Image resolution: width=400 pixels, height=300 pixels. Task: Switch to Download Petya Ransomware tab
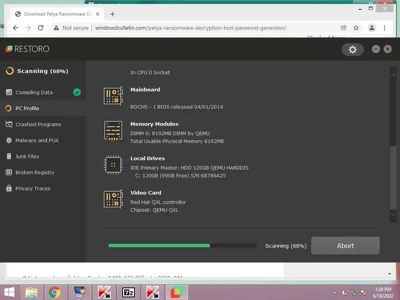tap(57, 14)
